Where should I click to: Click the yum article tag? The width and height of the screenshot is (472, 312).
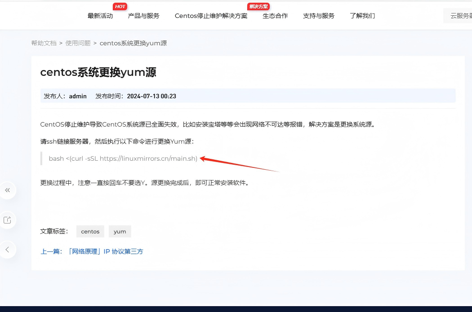(x=120, y=231)
